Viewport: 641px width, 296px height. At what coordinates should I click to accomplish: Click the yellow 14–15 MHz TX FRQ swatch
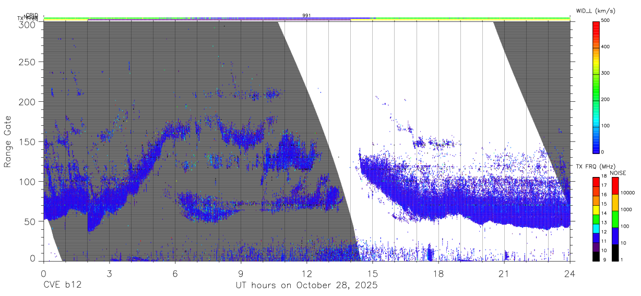[x=596, y=209]
